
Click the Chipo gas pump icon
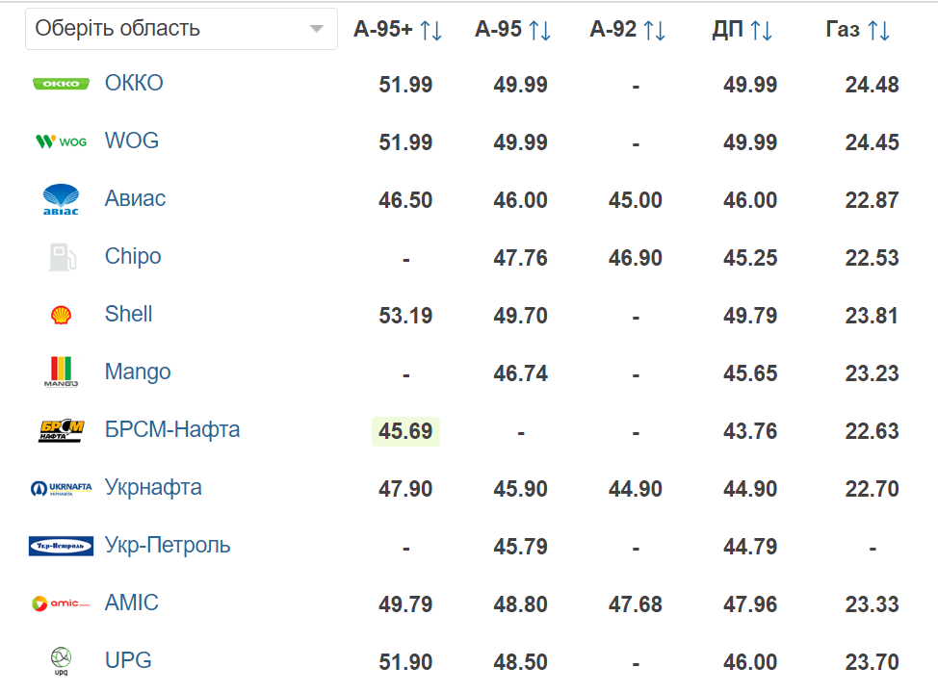[x=62, y=257]
